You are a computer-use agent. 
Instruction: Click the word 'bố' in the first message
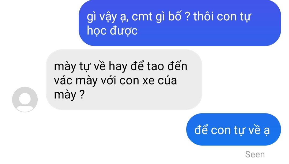[175, 16]
